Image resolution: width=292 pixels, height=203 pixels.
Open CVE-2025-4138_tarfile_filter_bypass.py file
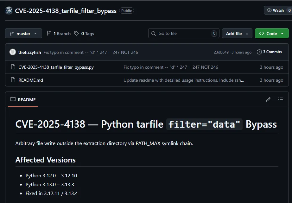click(x=56, y=67)
